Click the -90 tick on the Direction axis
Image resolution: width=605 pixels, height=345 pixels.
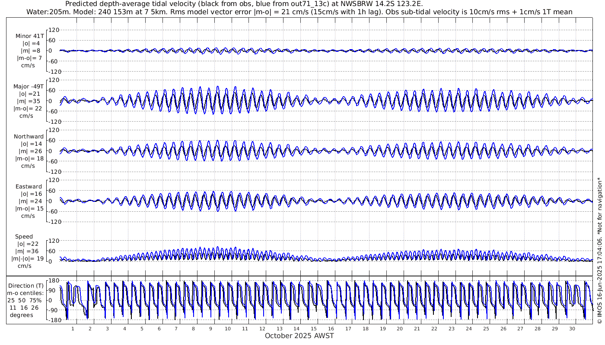click(53, 310)
